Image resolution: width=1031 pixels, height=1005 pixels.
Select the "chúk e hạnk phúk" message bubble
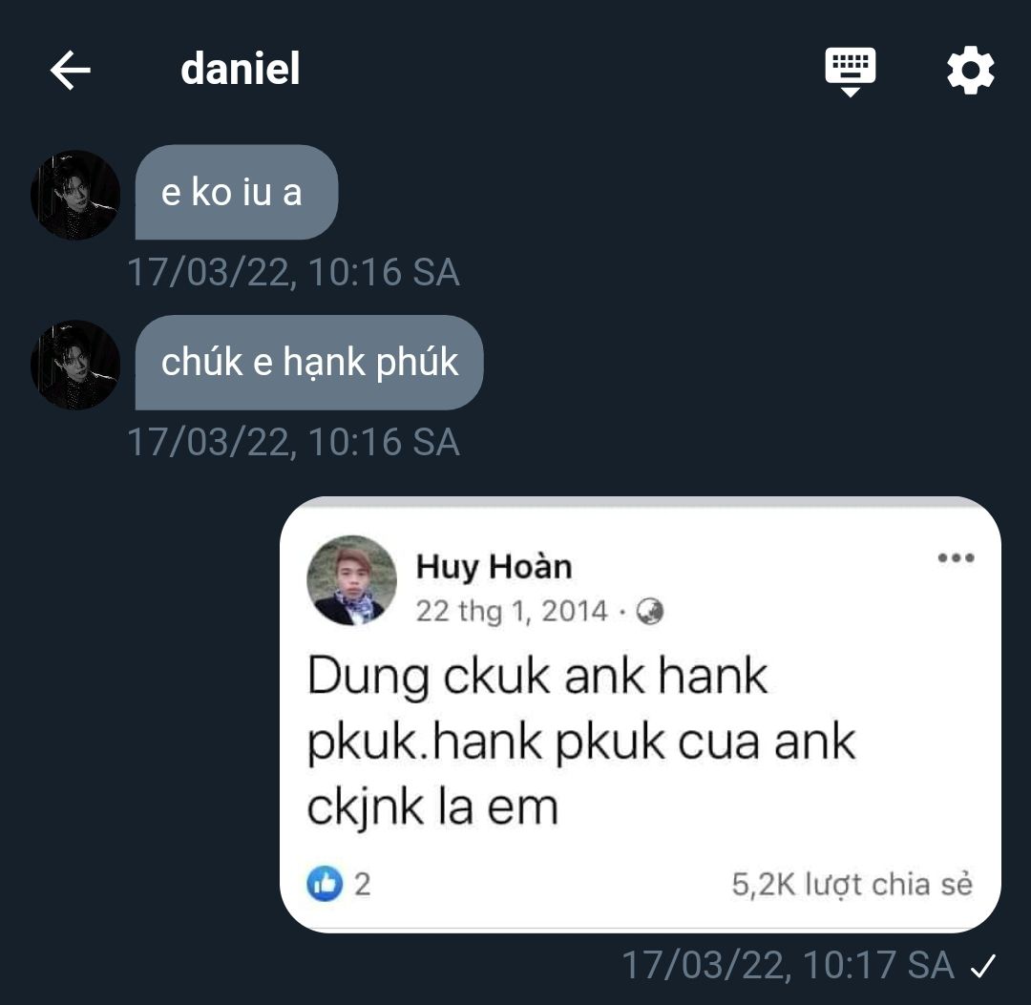click(x=309, y=362)
